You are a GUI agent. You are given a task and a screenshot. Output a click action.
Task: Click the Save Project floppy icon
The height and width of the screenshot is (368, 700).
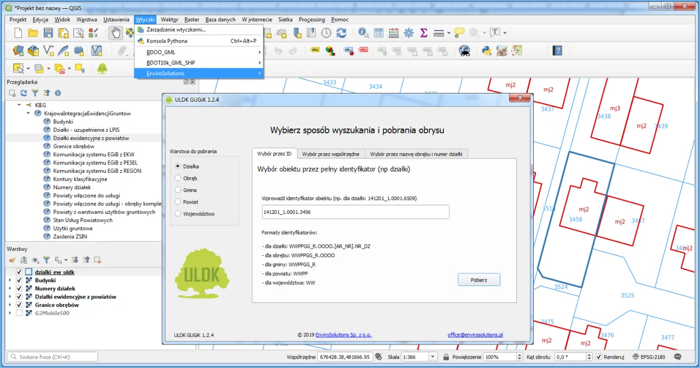point(48,33)
